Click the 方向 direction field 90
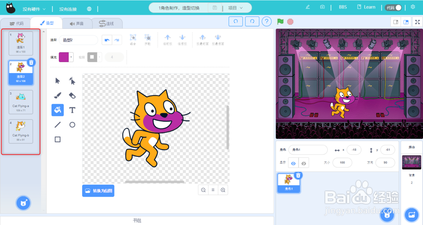The width and height of the screenshot is (423, 225). tap(385, 163)
